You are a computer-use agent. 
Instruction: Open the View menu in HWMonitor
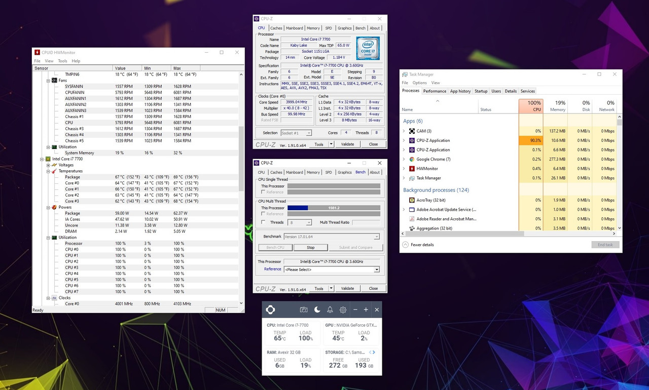(x=49, y=61)
